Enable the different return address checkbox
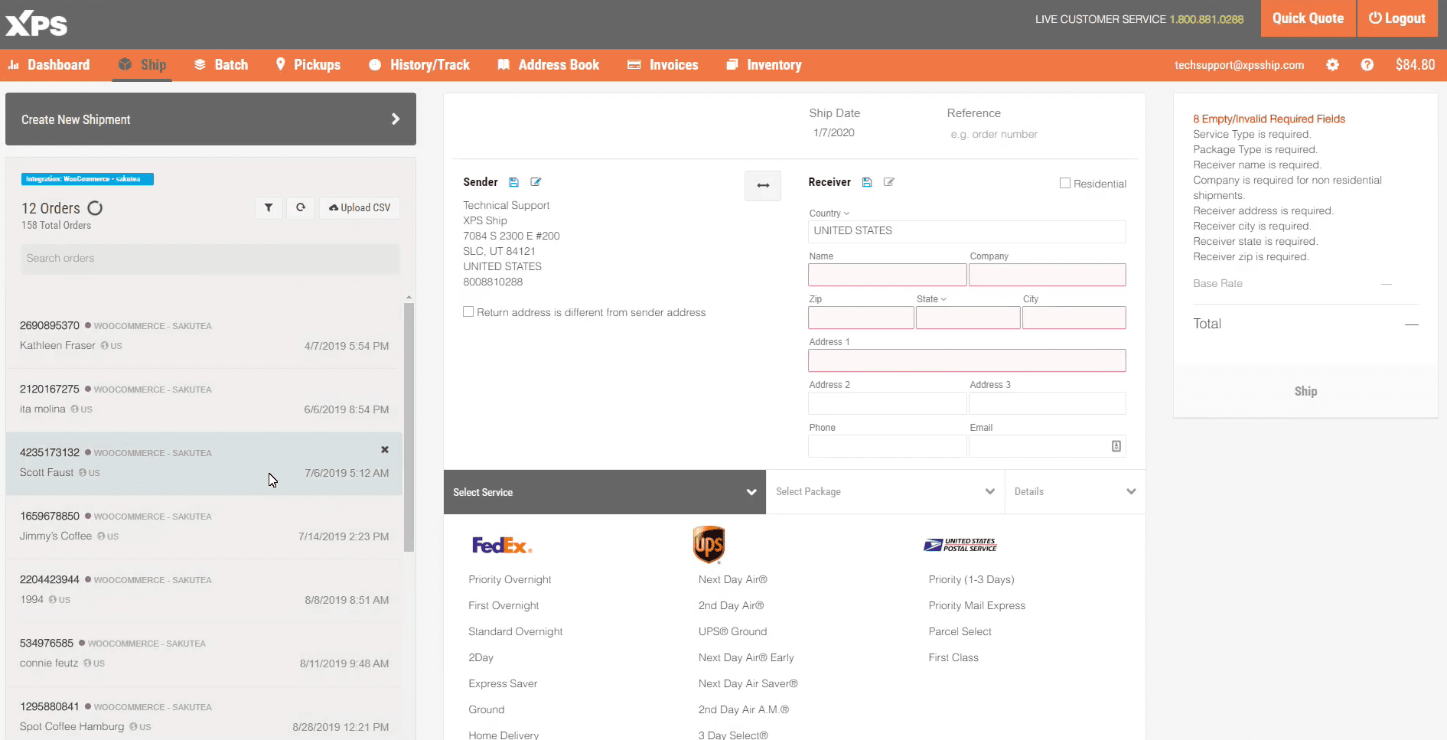The width and height of the screenshot is (1447, 740). tap(468, 311)
